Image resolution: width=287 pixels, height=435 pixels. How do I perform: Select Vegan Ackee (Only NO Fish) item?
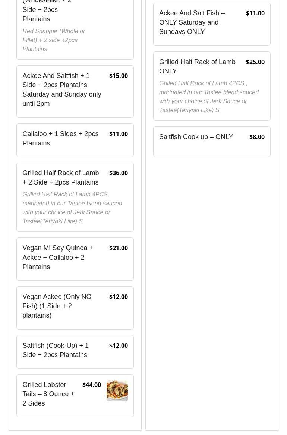(x=75, y=308)
